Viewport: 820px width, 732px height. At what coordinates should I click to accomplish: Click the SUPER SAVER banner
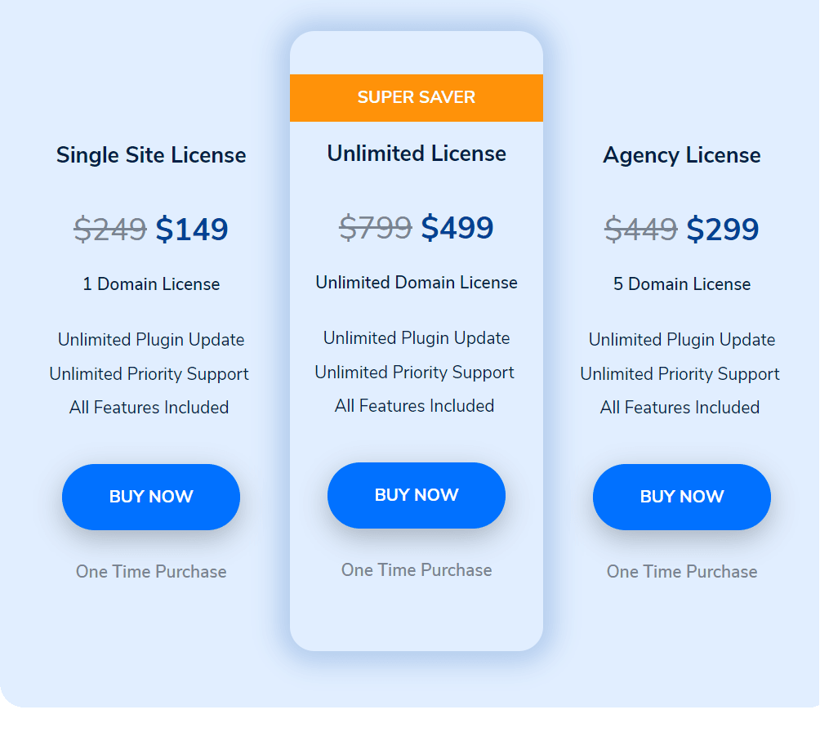[x=416, y=97]
